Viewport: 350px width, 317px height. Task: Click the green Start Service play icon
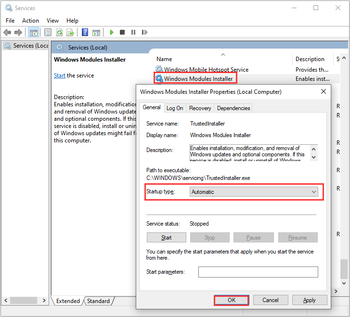click(x=111, y=32)
